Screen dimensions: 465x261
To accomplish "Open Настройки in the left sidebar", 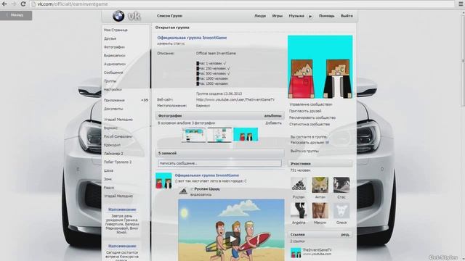I will pyautogui.click(x=113, y=90).
